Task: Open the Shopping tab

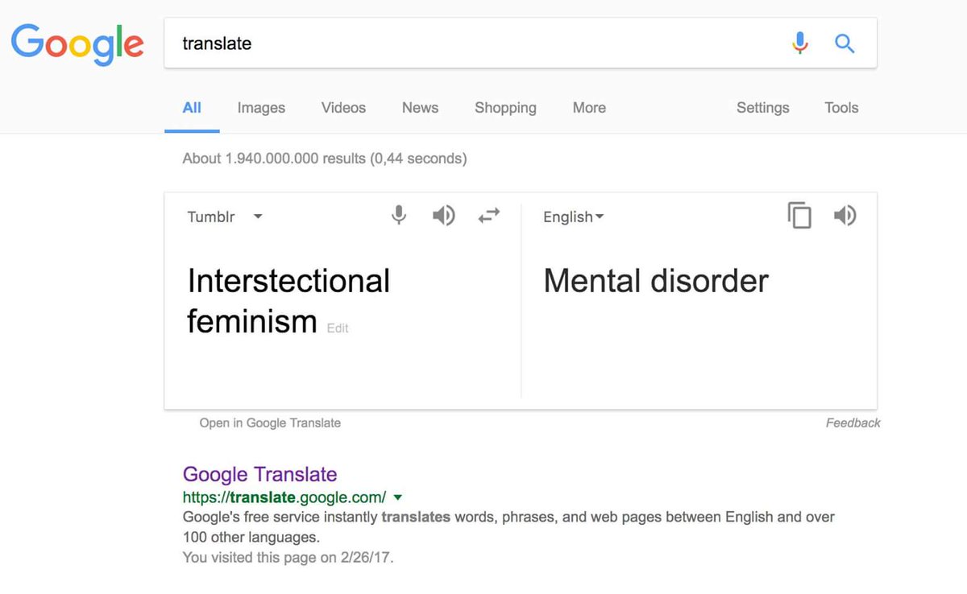Action: 505,108
